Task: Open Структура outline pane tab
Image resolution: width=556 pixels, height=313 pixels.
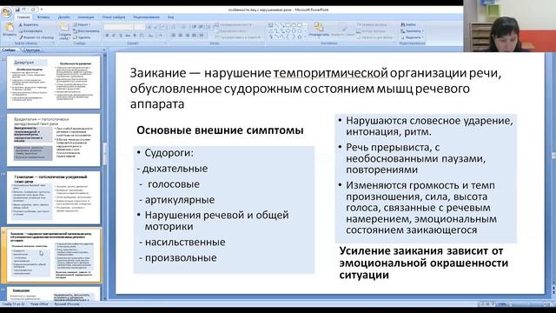Action: coord(31,50)
